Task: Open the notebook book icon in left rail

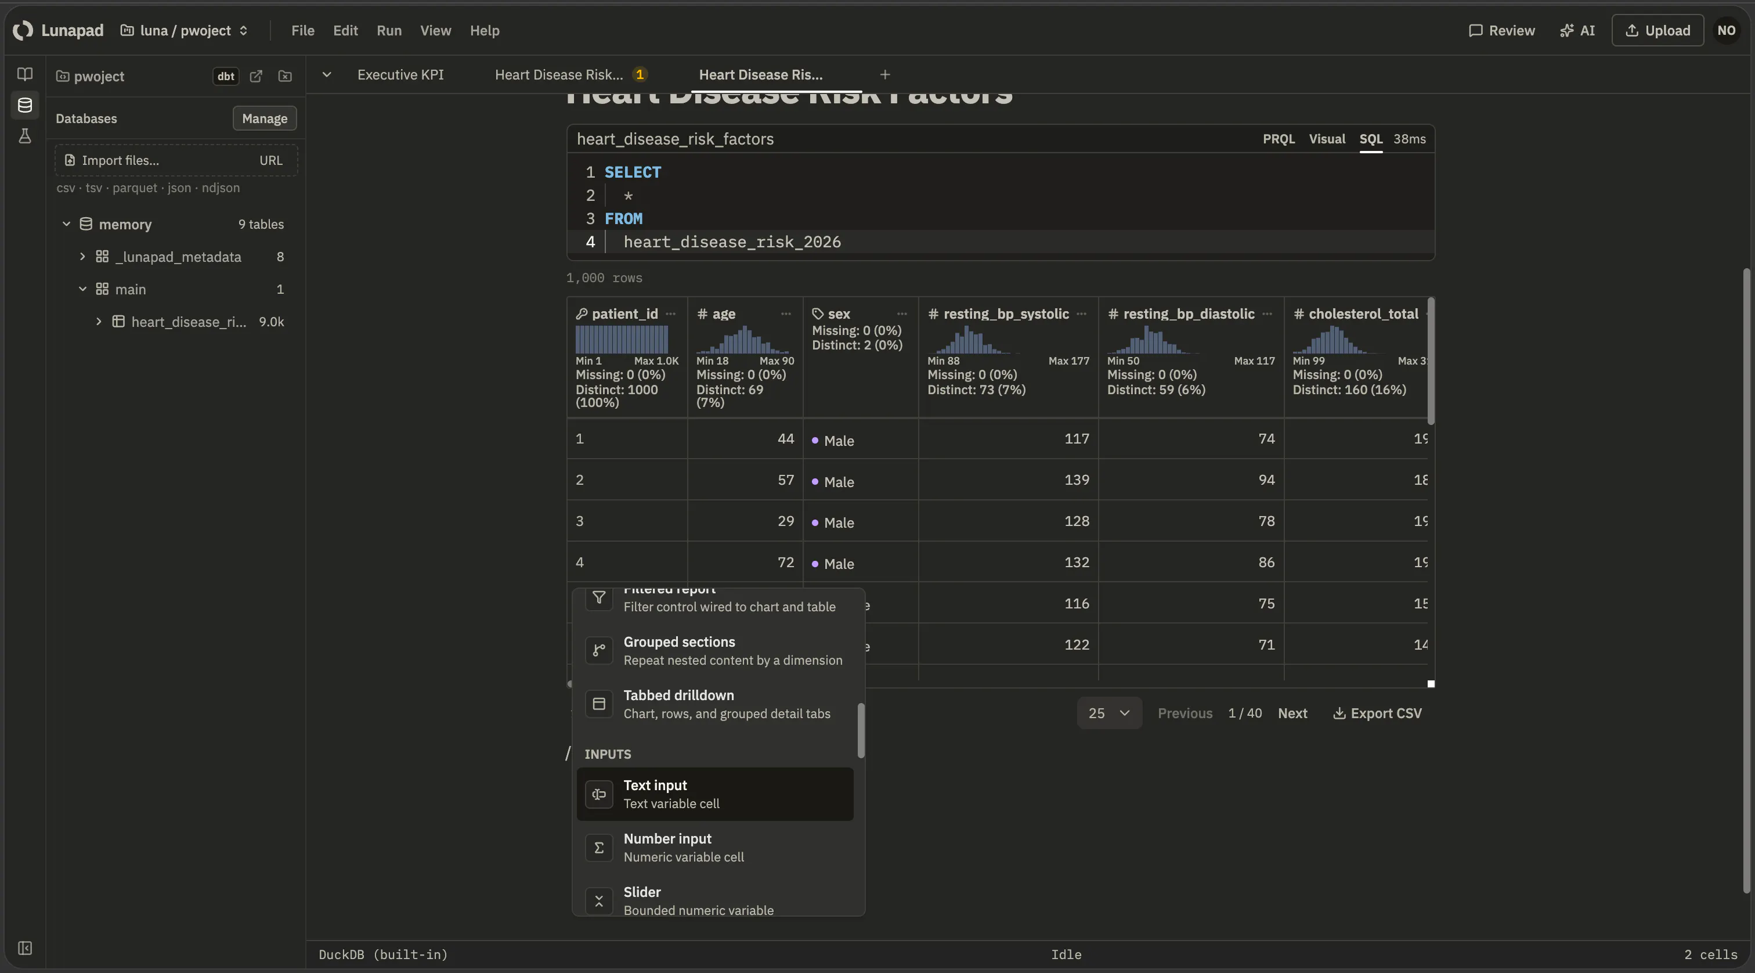Action: (x=24, y=74)
